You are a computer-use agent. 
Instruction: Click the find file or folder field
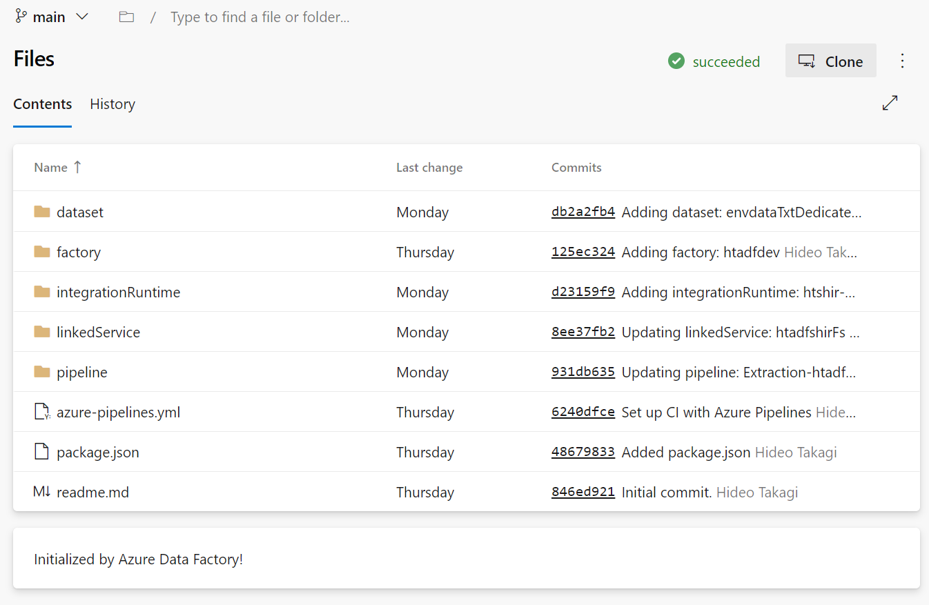point(260,17)
